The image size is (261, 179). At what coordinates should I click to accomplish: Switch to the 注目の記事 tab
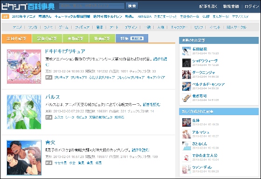(17, 39)
